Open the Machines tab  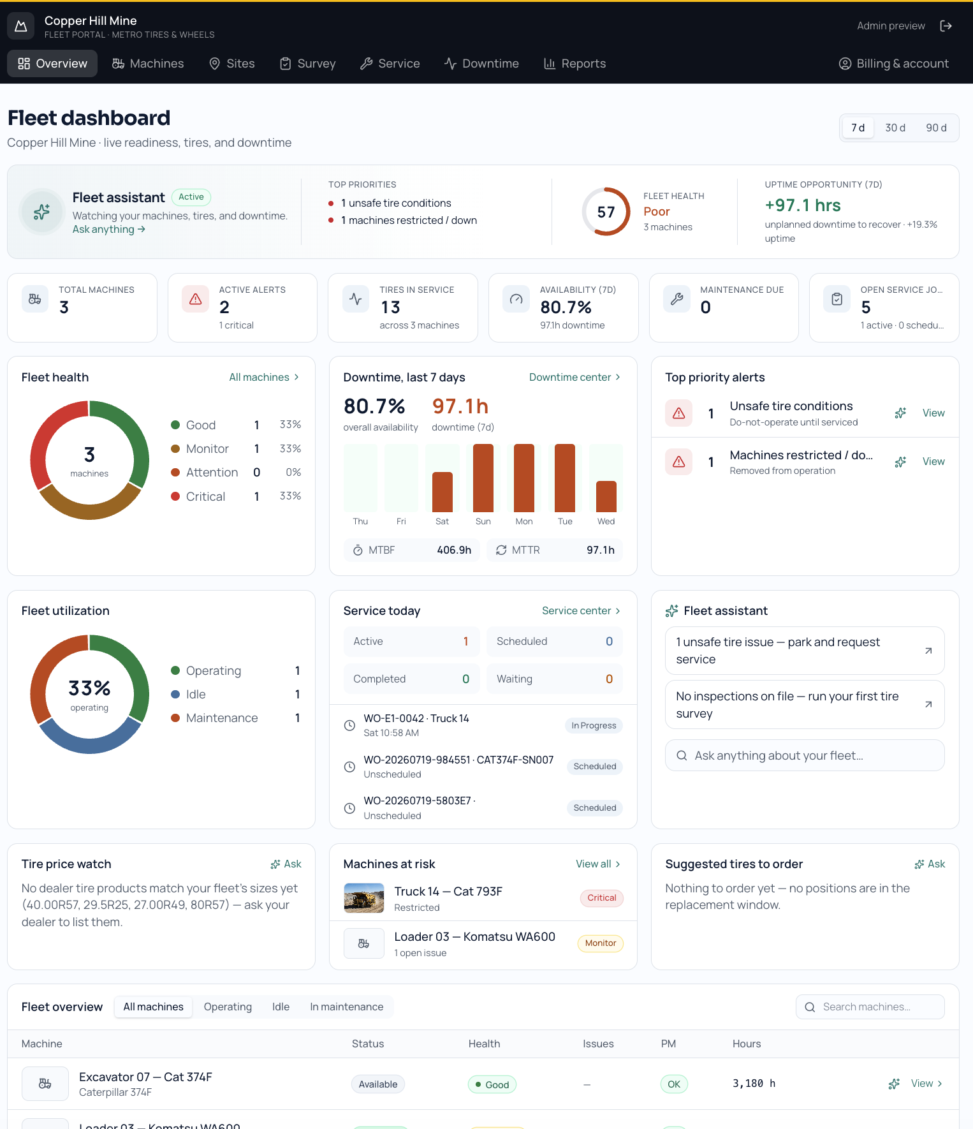148,64
